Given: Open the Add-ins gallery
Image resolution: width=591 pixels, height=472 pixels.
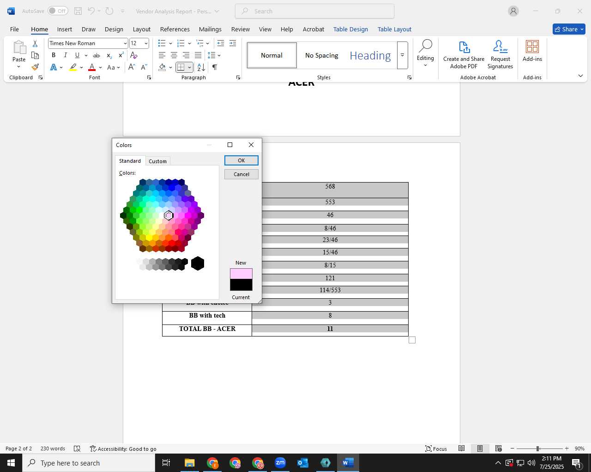Looking at the screenshot, I should (532, 51).
